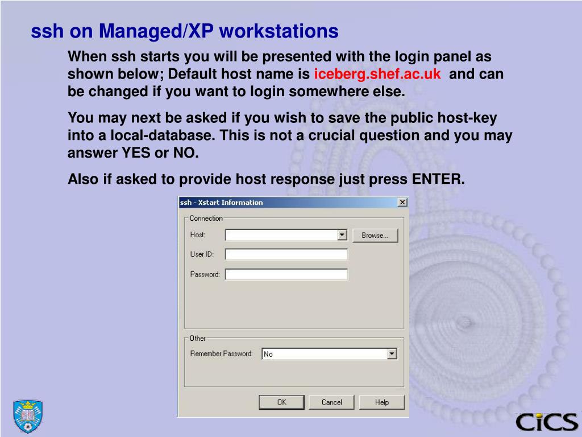This screenshot has height=437, width=582.
Task: Close the ssh Xstart Information dialog
Action: (x=402, y=202)
